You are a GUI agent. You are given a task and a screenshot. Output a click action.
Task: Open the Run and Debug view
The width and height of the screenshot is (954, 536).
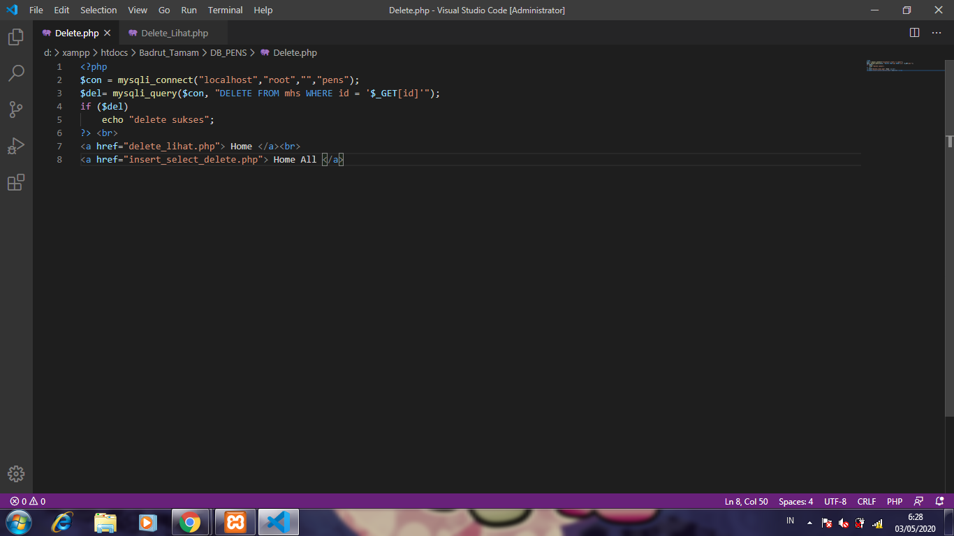[x=16, y=146]
